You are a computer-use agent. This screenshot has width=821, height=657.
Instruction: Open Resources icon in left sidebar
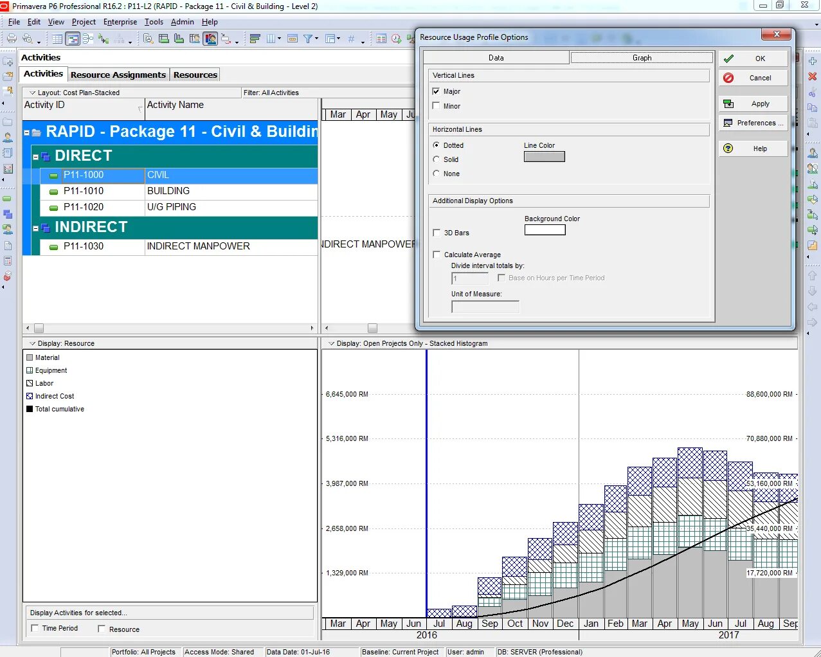8,138
